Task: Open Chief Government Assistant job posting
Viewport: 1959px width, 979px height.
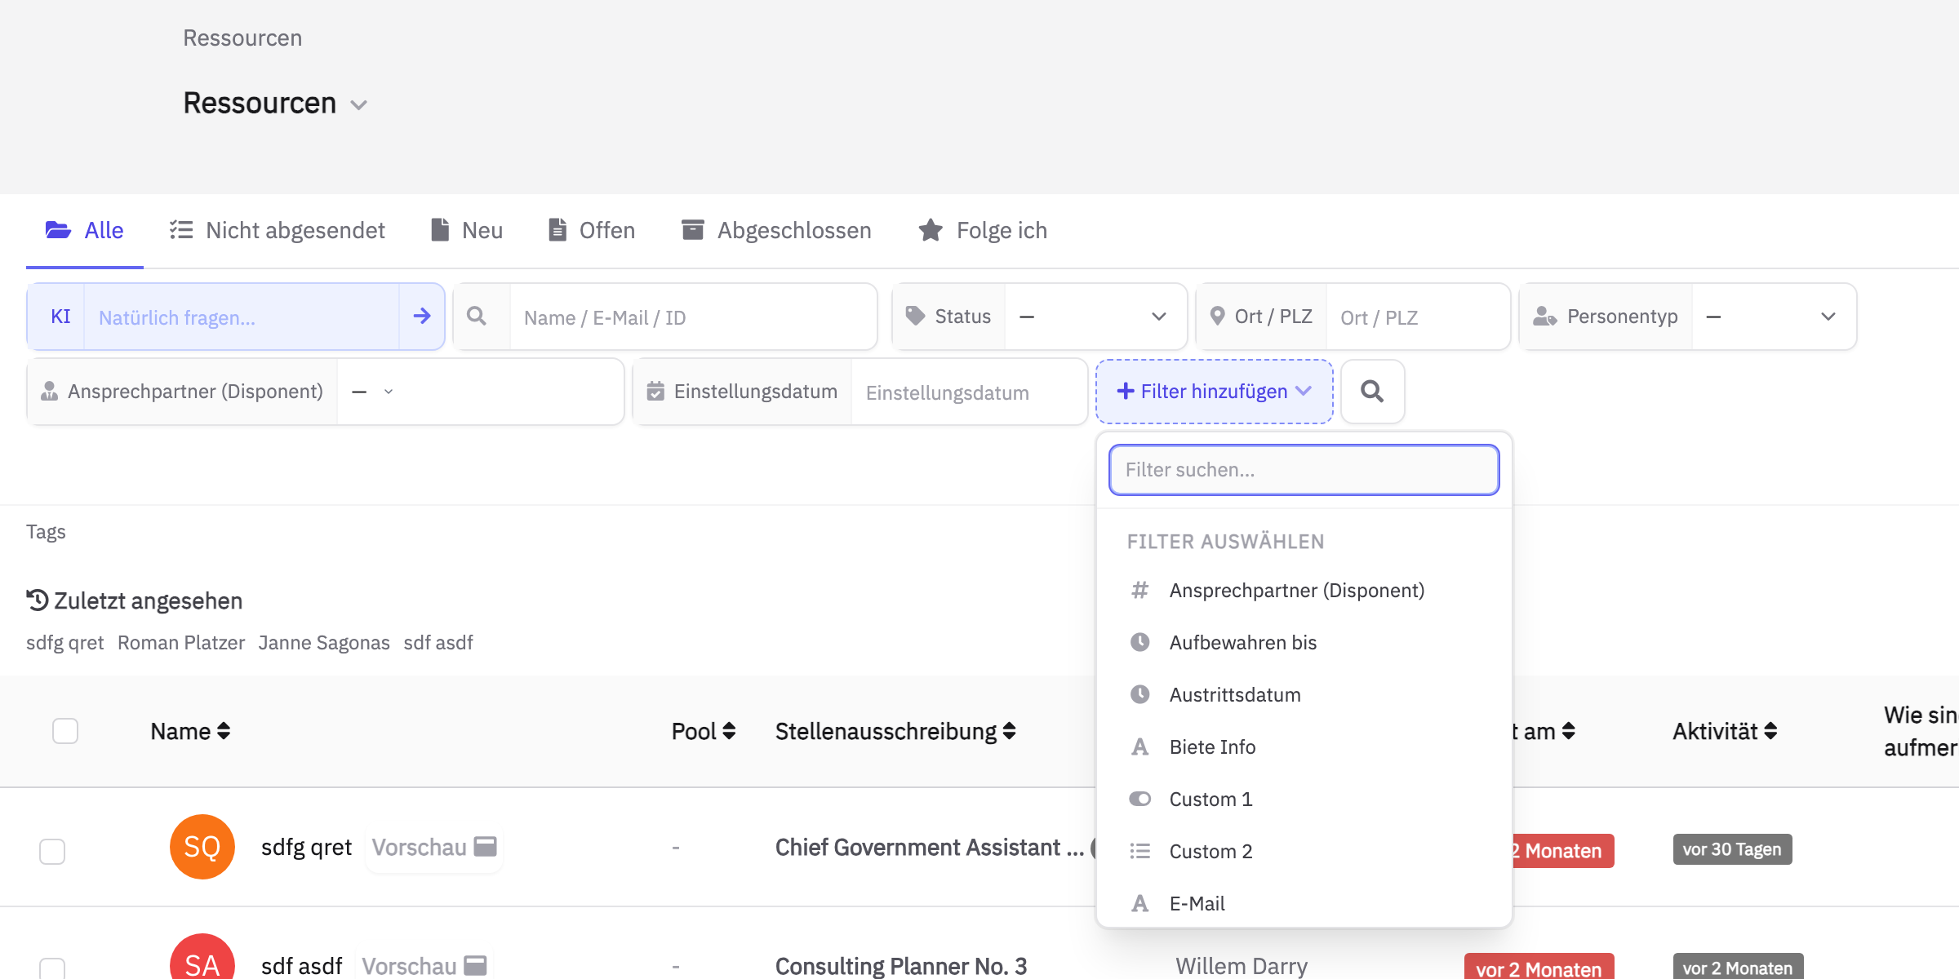Action: pyautogui.click(x=930, y=847)
